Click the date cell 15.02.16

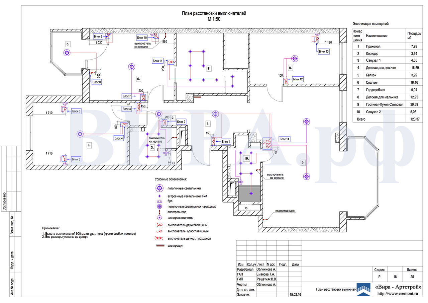point(295,295)
